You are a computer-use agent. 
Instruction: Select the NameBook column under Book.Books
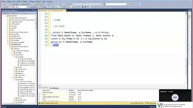tap(27, 84)
